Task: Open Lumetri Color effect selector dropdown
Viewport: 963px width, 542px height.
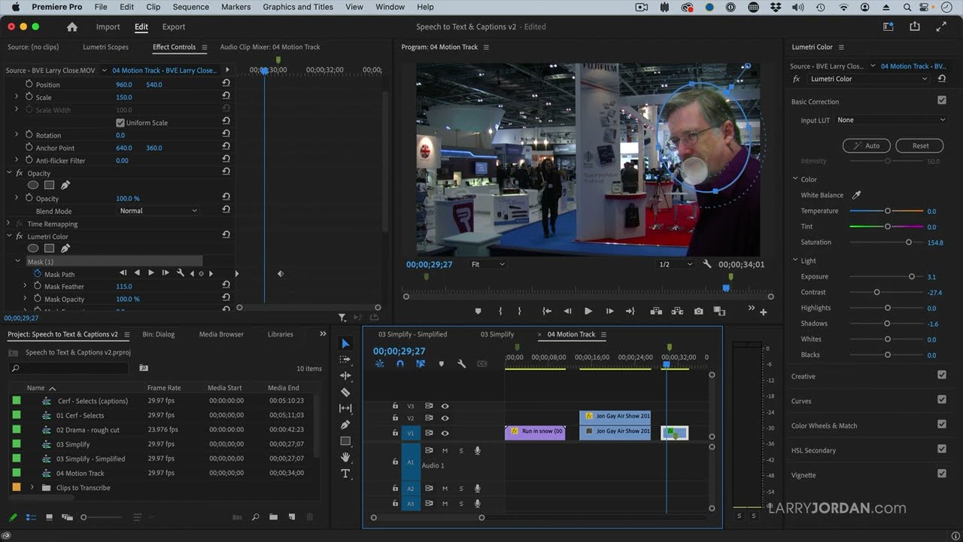Action: tap(869, 79)
